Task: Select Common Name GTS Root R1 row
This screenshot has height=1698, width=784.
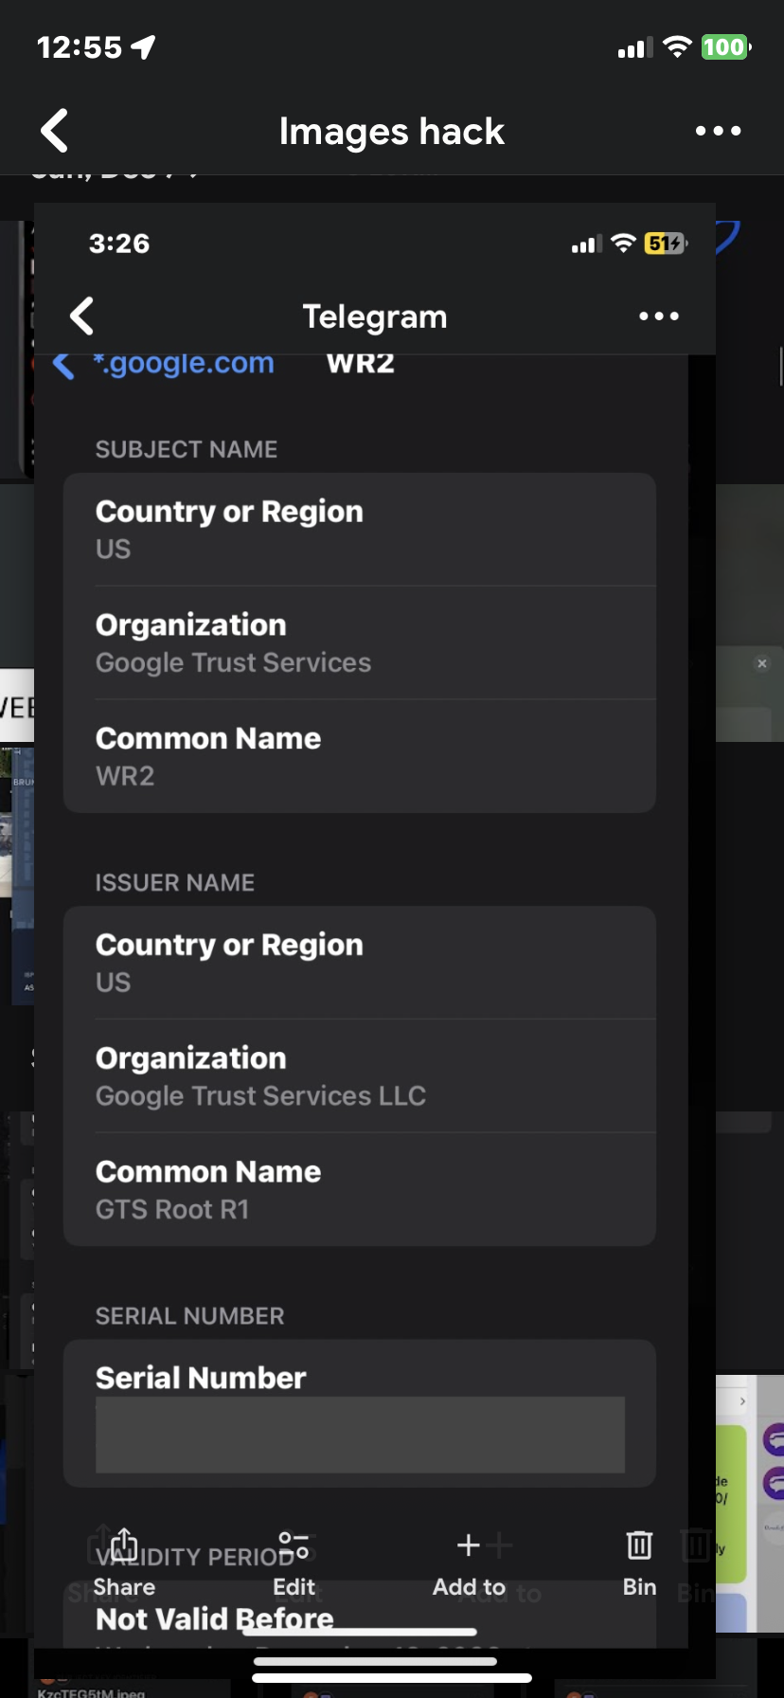Action: 360,1189
